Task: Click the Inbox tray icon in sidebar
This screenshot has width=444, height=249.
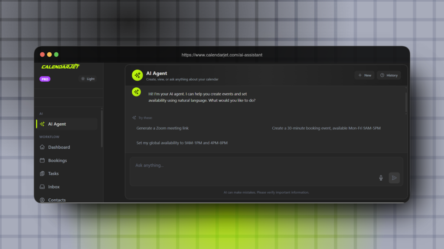Action: point(42,187)
